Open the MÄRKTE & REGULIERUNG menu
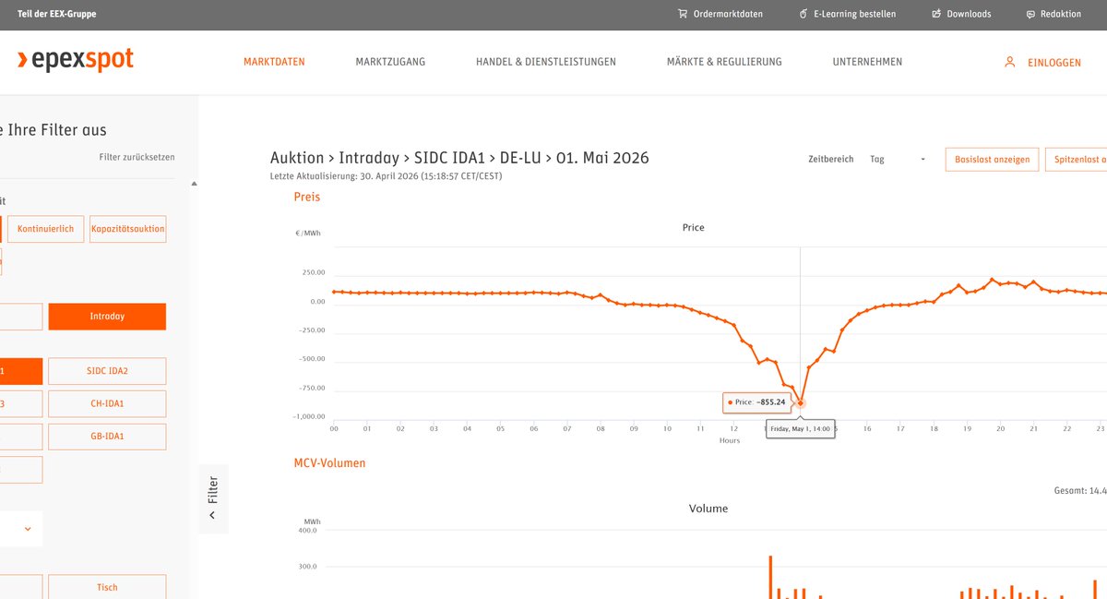Screen dimensions: 1107x599 point(724,62)
